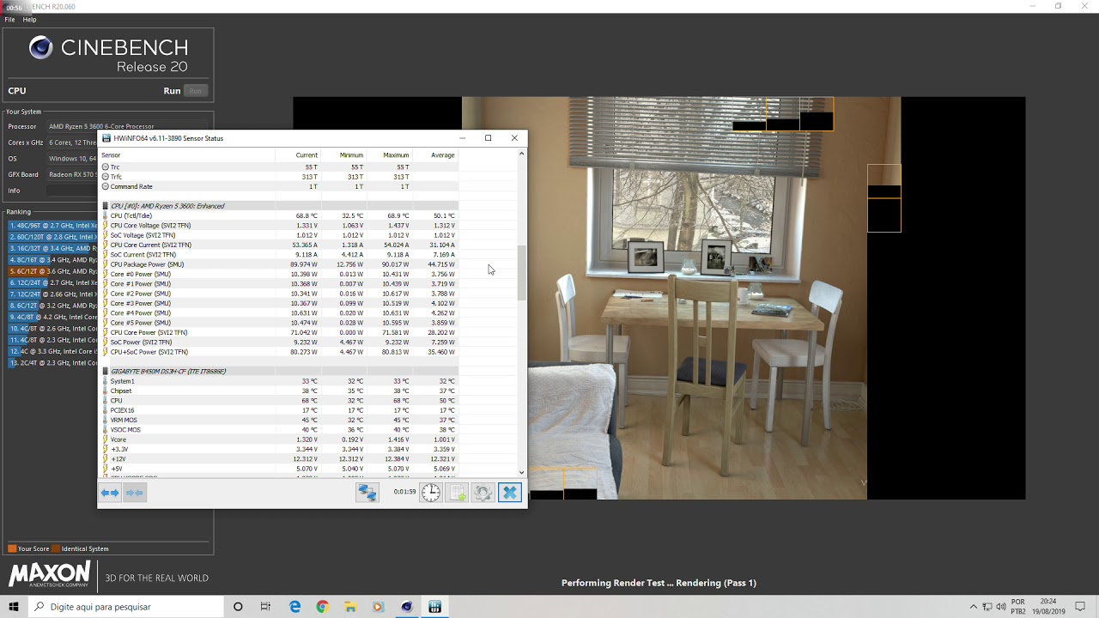Select the CPU Package Power (SMU) row
This screenshot has width=1099, height=618.
279,264
